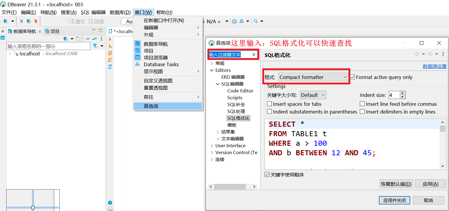Click the Reconnect plug icon with green arrows
The width and height of the screenshot is (449, 211).
29,21
